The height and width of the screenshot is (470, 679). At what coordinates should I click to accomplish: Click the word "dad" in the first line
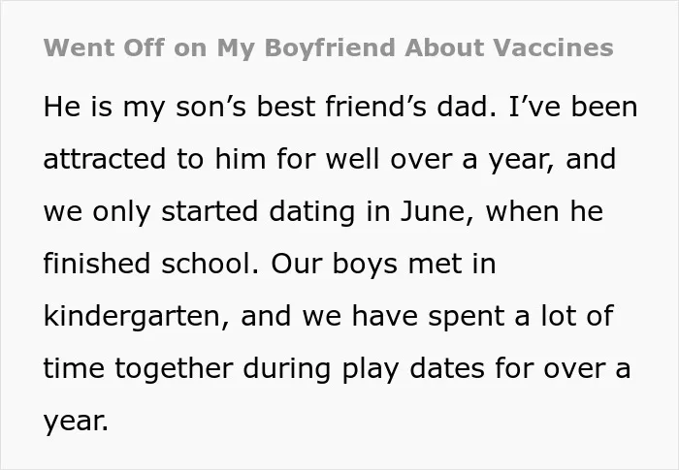tap(466, 107)
